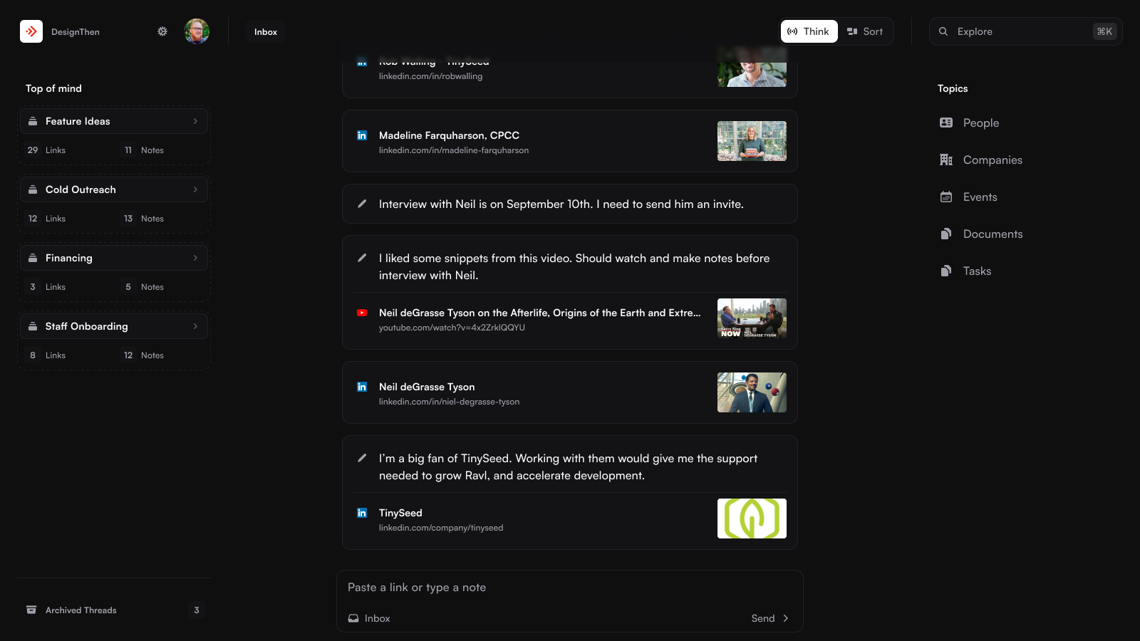Image resolution: width=1140 pixels, height=641 pixels.
Task: Switch to Think mode
Action: [809, 31]
